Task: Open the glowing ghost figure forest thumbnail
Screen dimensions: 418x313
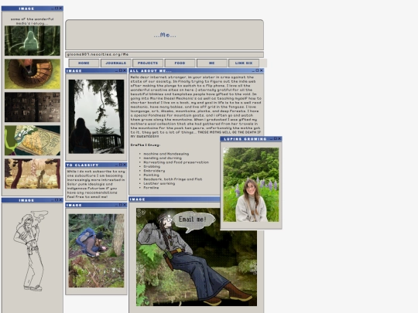Action: point(33,40)
